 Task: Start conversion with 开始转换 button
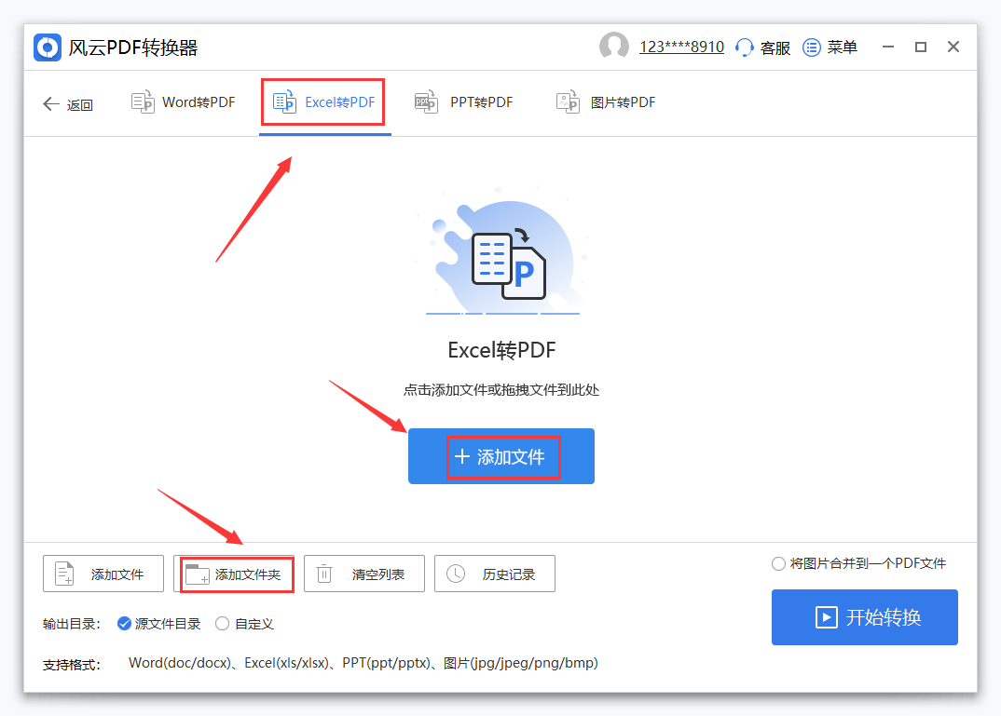tap(864, 617)
